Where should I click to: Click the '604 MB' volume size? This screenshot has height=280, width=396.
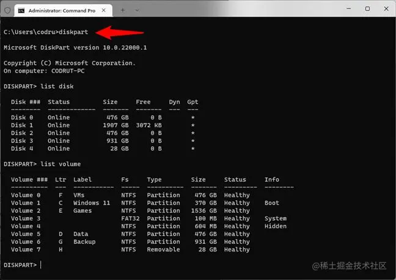coord(206,226)
